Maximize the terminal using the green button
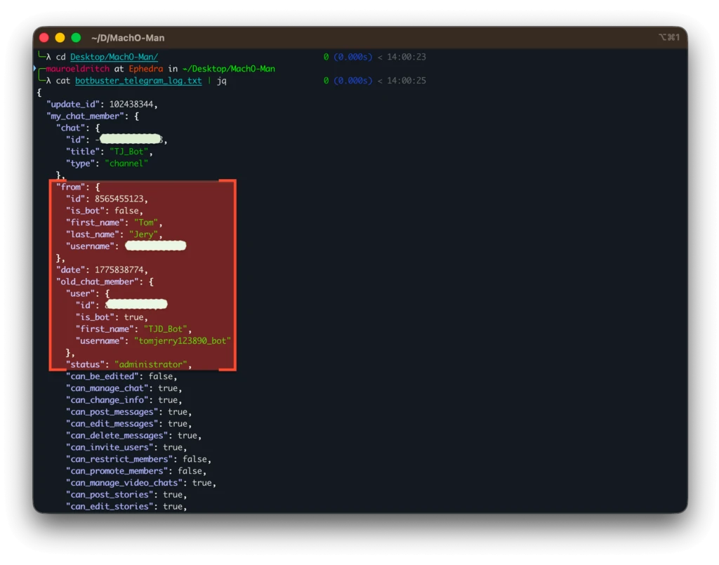 coord(76,38)
